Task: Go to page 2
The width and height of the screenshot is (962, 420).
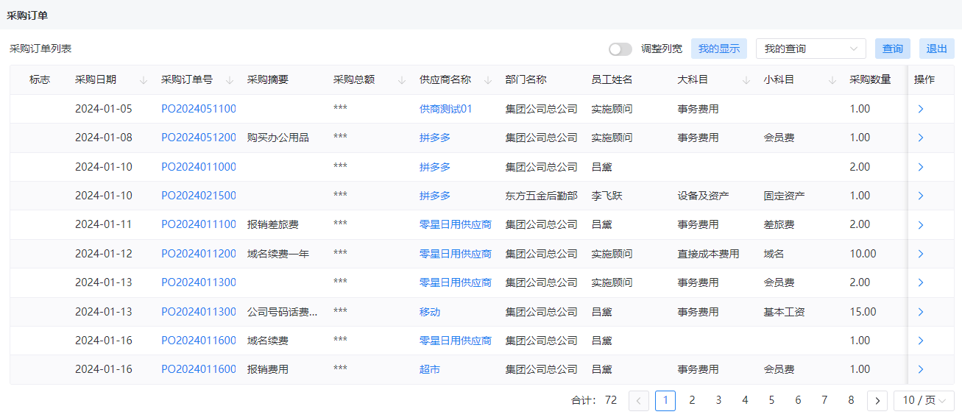Action: pyautogui.click(x=692, y=400)
